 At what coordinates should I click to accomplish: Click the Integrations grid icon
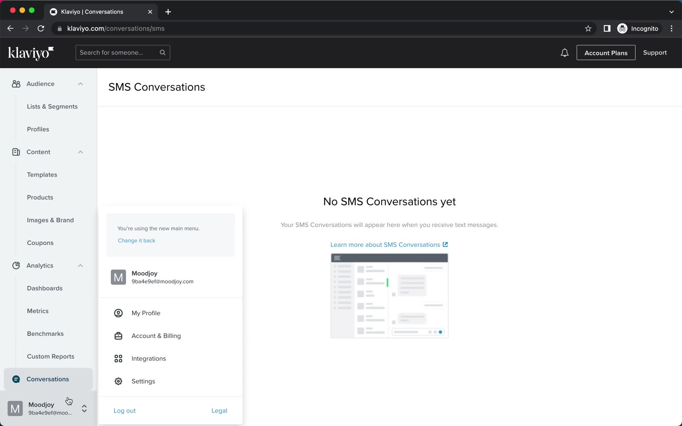(118, 359)
